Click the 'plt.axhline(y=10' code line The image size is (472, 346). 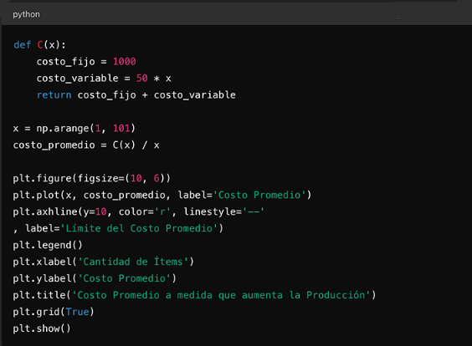point(138,212)
